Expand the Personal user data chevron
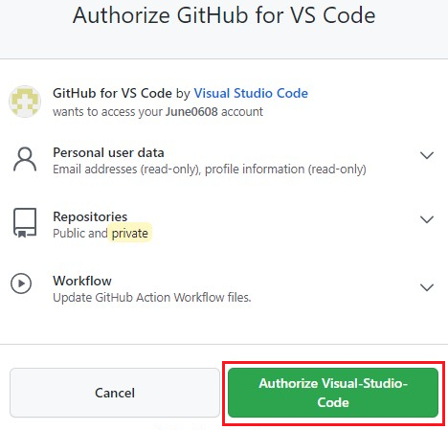The width and height of the screenshot is (448, 430). 427,155
